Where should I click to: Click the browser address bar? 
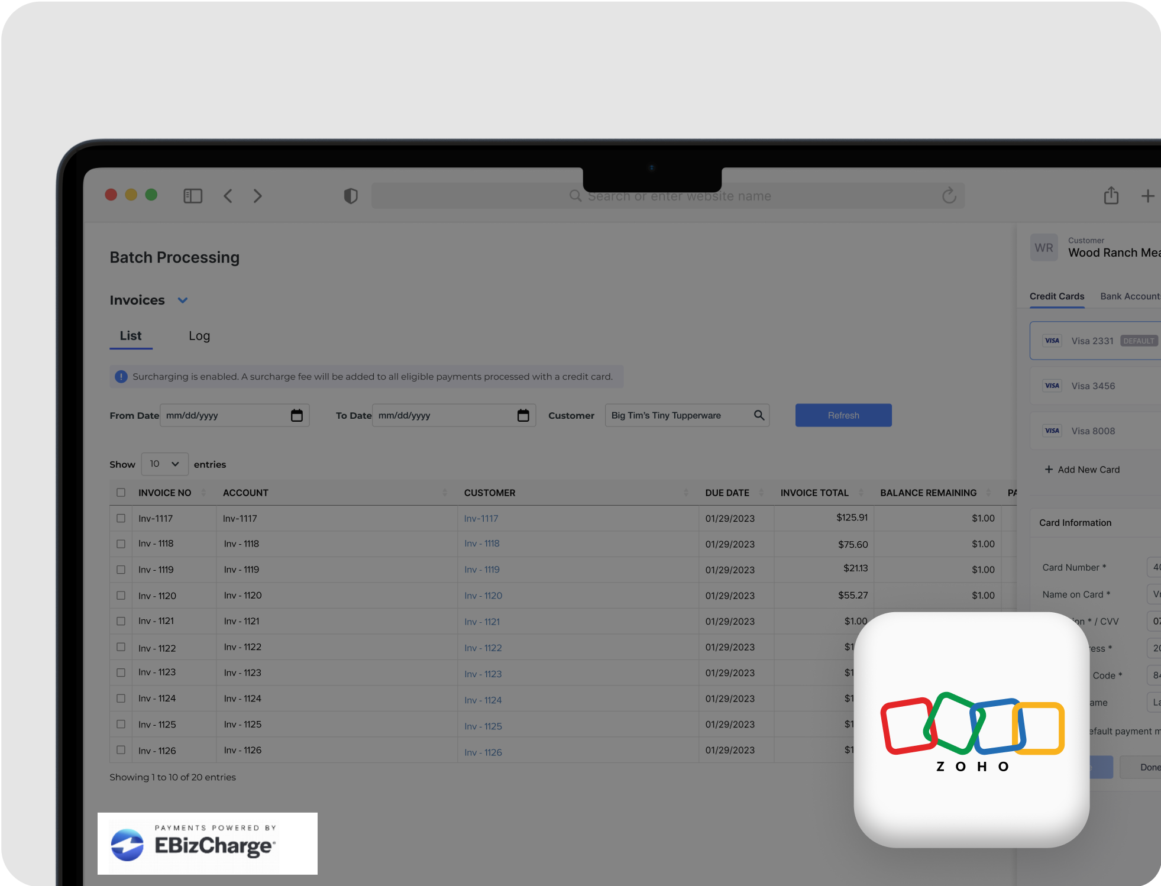tap(668, 196)
